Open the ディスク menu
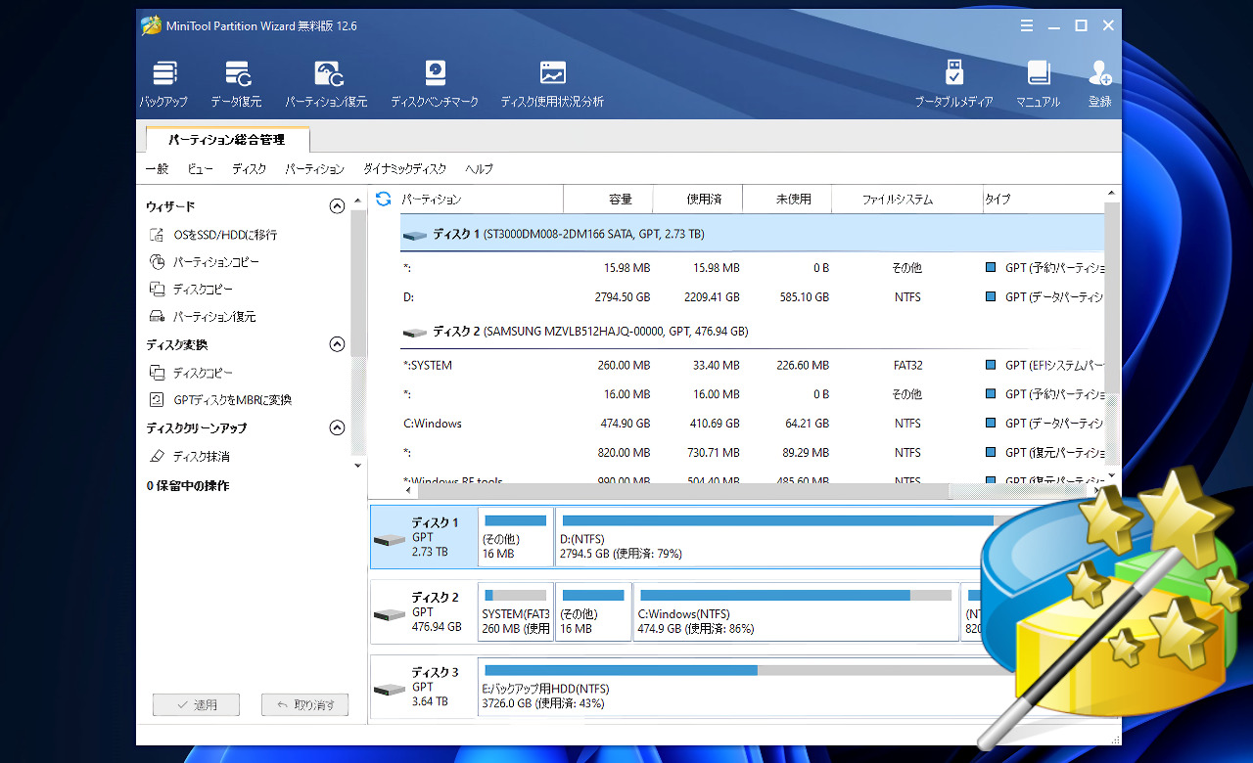 coord(249,169)
